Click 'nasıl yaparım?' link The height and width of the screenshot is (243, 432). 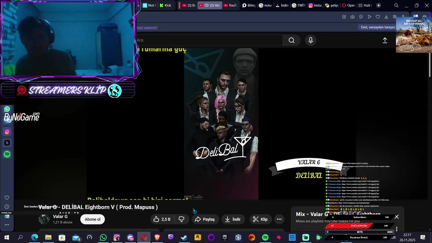click(x=147, y=27)
